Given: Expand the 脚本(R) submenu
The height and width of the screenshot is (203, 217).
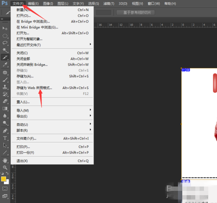Looking at the screenshot, I should (52, 131).
